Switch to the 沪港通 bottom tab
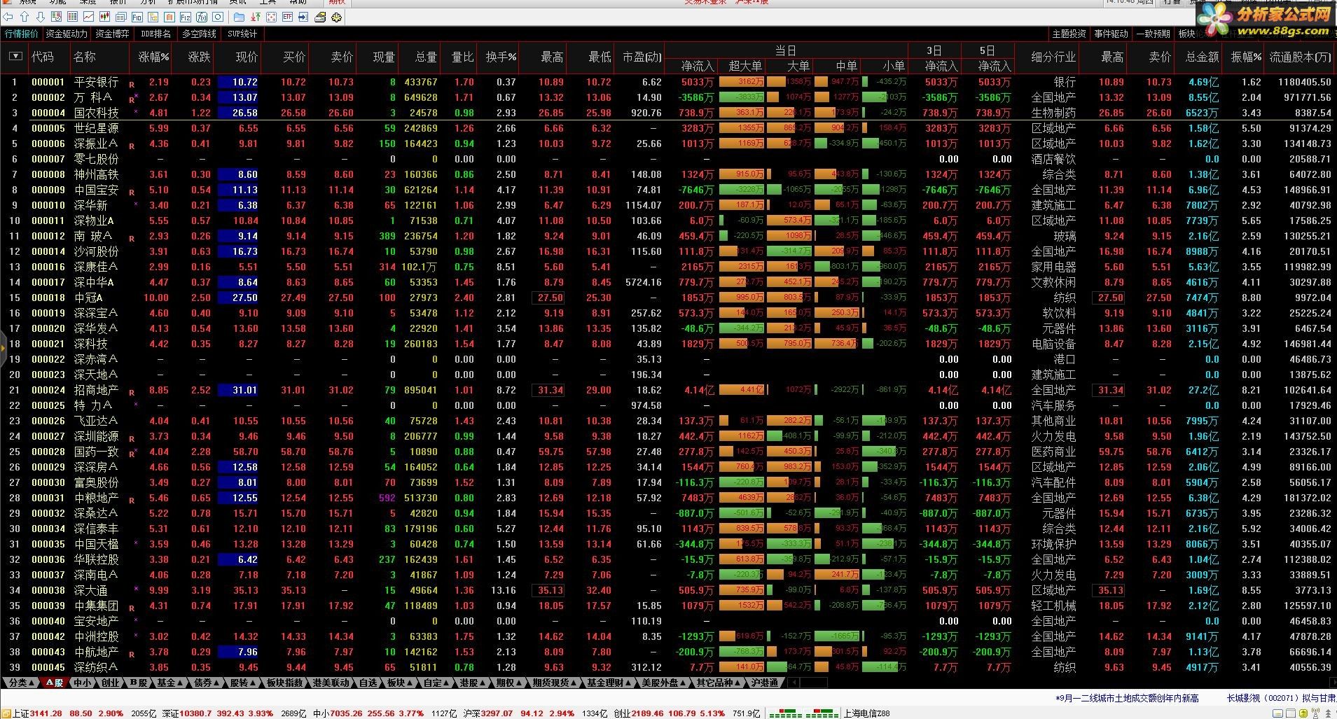The image size is (1337, 719). click(x=764, y=683)
